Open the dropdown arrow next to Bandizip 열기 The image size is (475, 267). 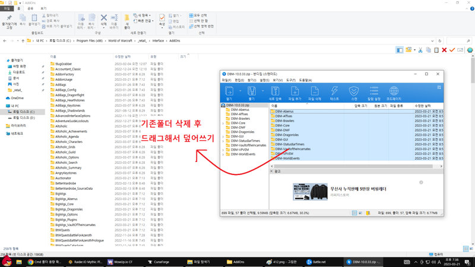pos(240,91)
